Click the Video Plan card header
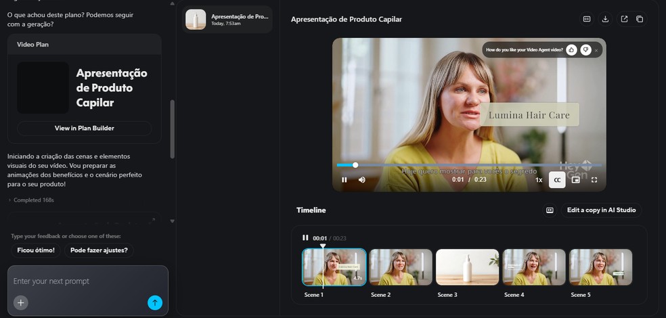This screenshot has height=318, width=666. coord(84,44)
